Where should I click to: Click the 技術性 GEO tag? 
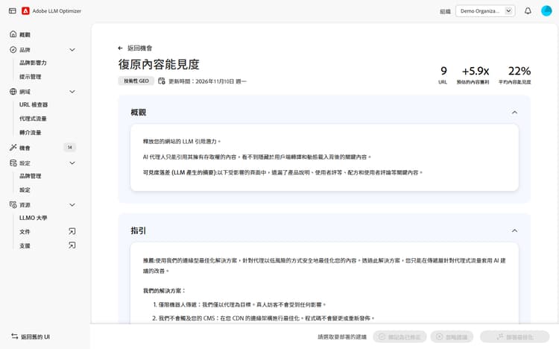pyautogui.click(x=136, y=81)
